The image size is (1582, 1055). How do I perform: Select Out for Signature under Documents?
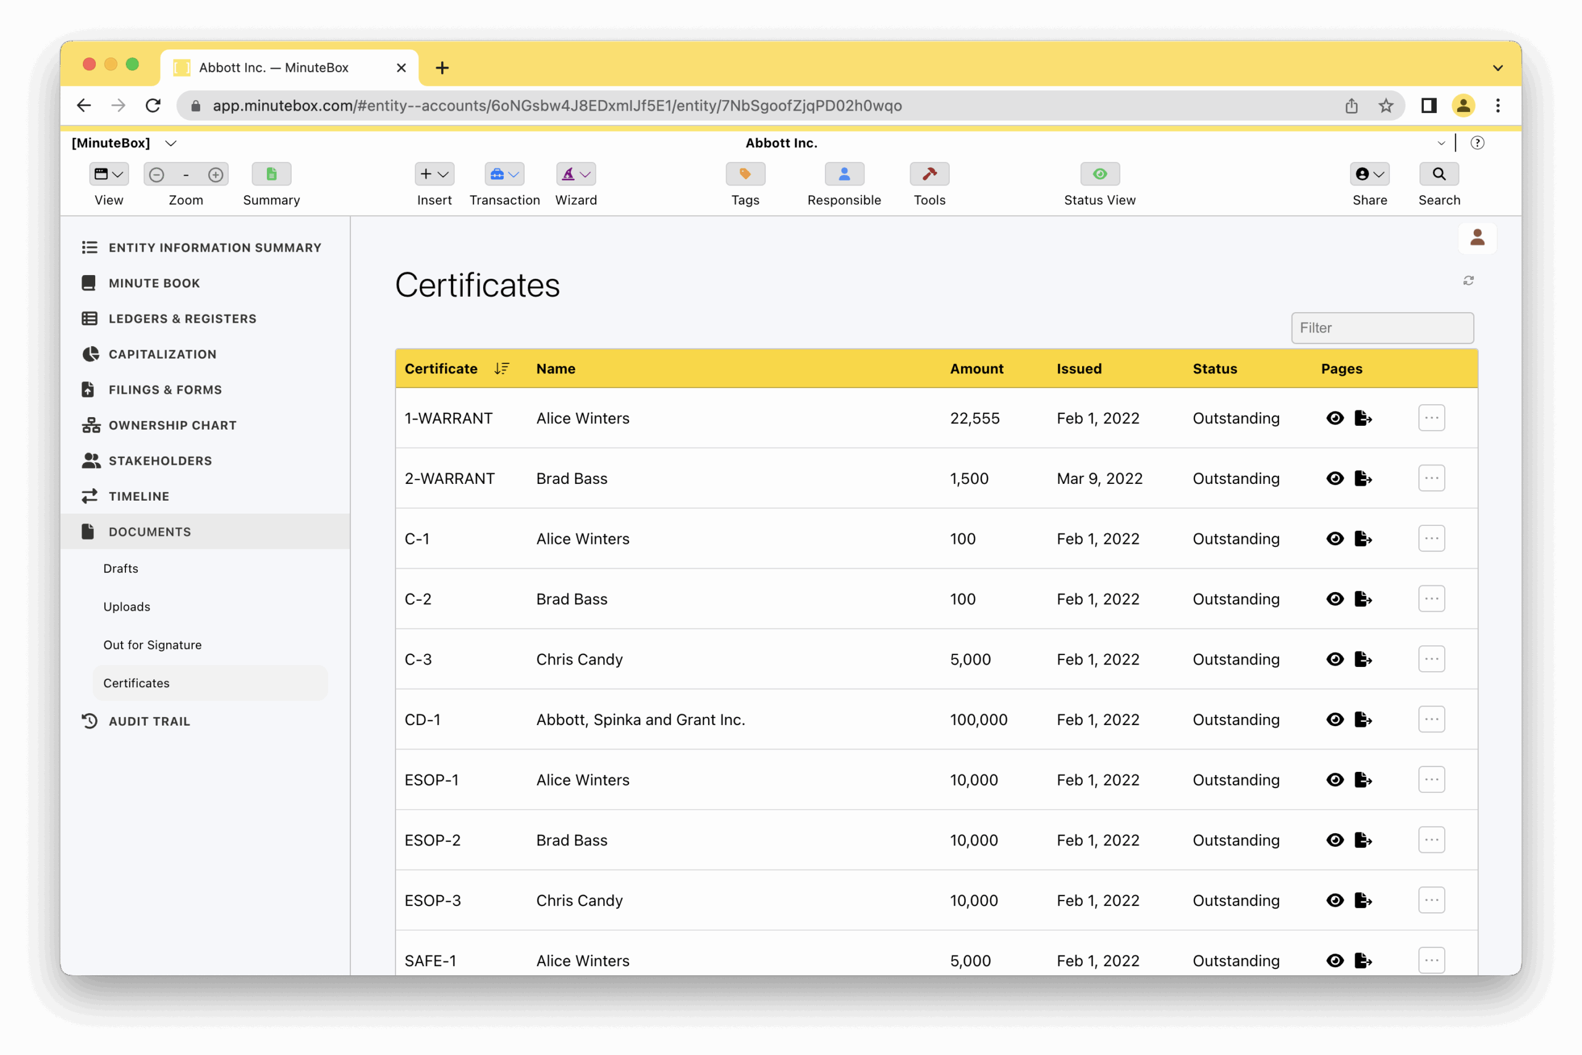pyautogui.click(x=152, y=645)
